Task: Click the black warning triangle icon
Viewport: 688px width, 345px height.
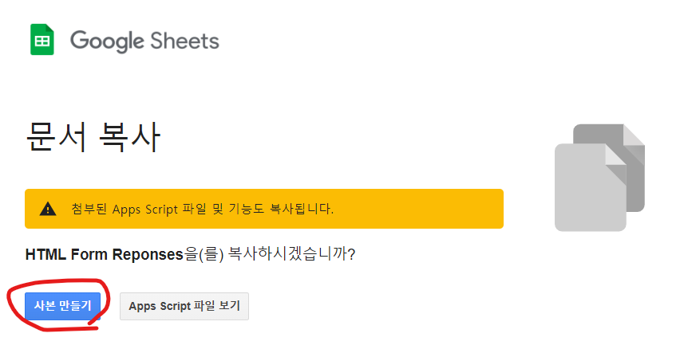Action: pos(48,209)
